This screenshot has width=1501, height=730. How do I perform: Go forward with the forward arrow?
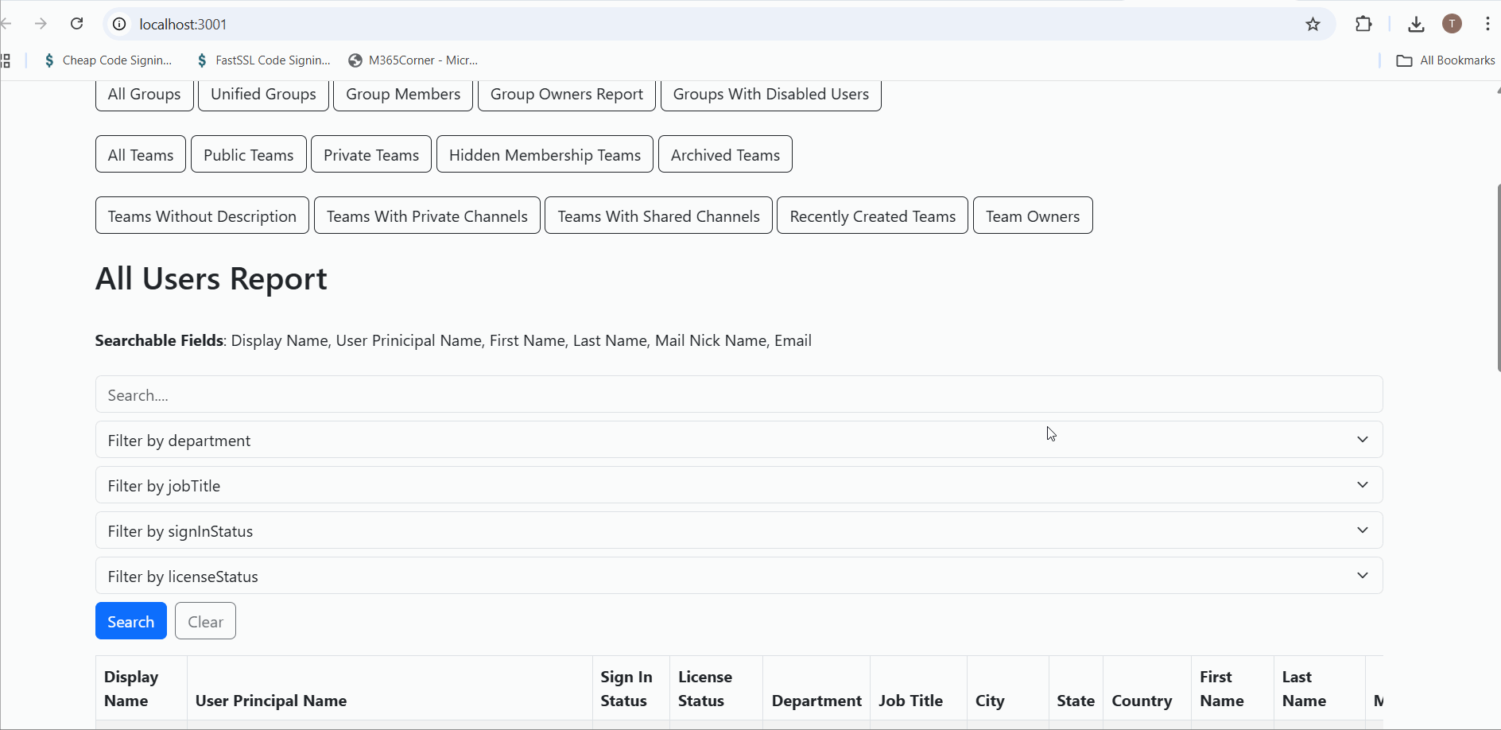point(41,24)
